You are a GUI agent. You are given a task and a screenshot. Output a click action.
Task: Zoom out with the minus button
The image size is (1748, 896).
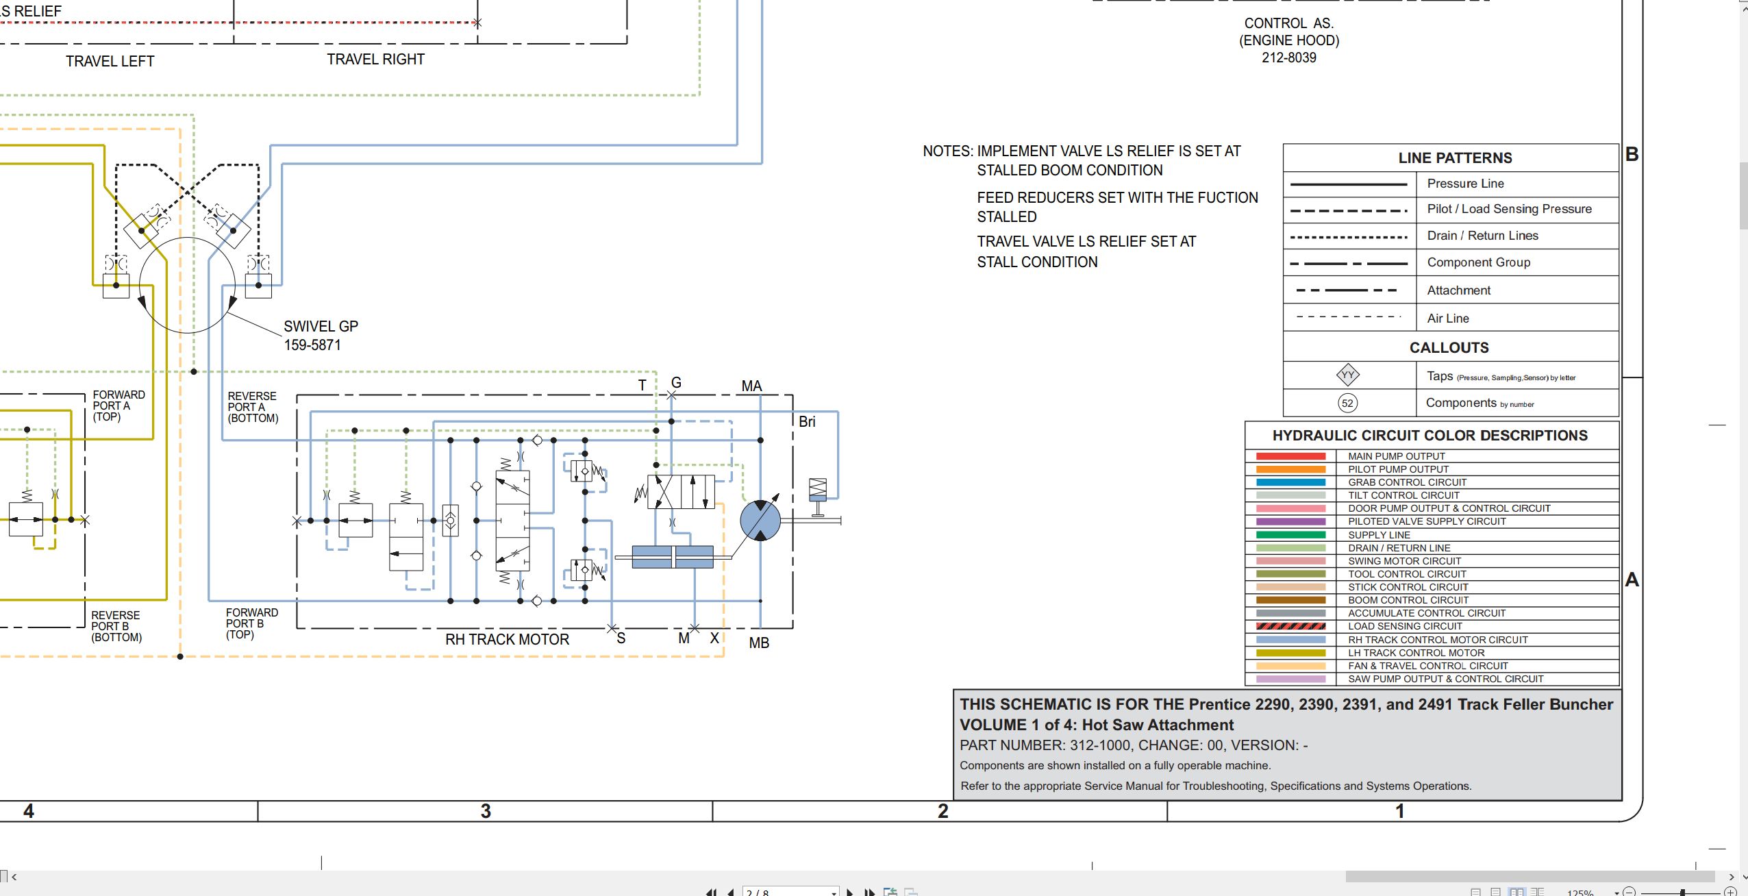(x=1629, y=893)
